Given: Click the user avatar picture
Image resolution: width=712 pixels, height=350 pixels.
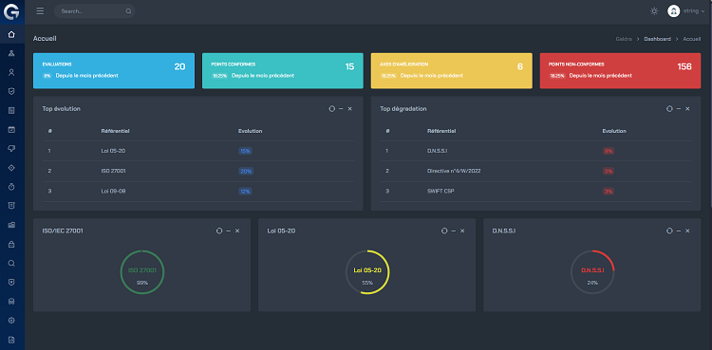Looking at the screenshot, I should pos(673,11).
